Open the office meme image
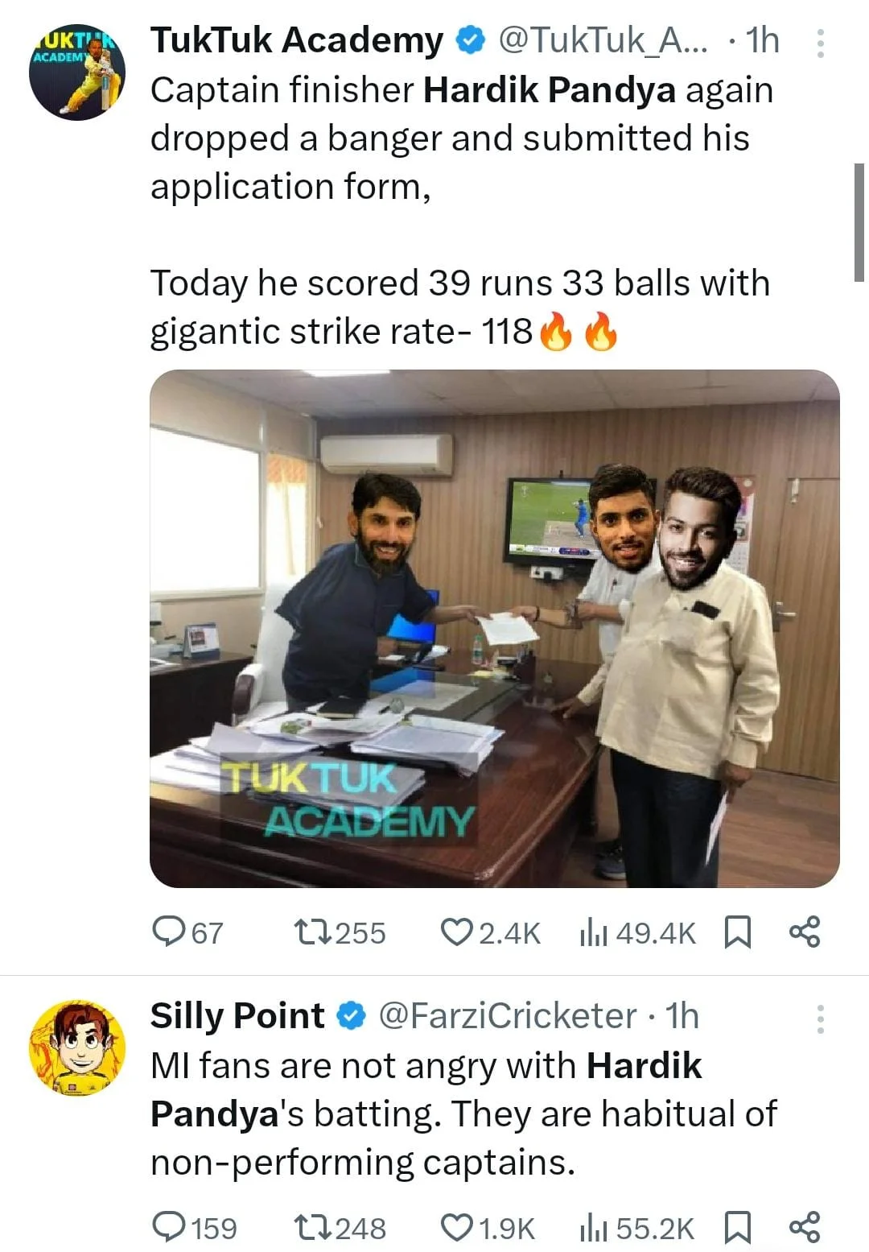869x1252 pixels. 494,628
